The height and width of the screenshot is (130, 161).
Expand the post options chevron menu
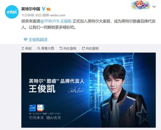[154, 7]
